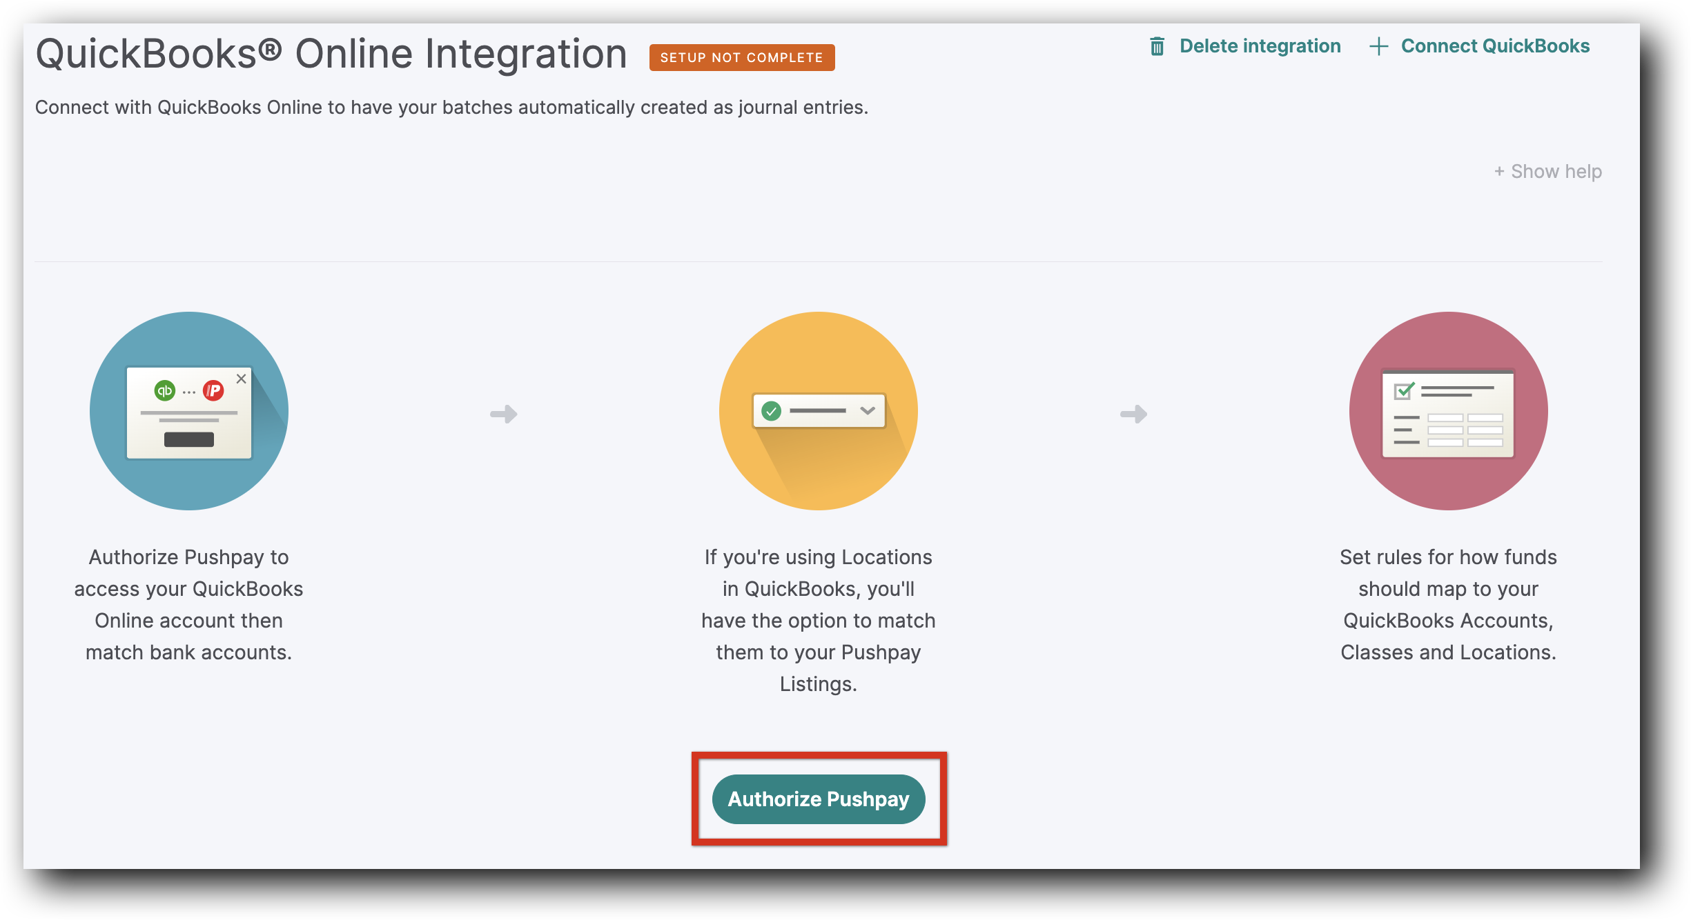The width and height of the screenshot is (1691, 920).
Task: Click the text 'Set rules for how funds'
Action: (x=1448, y=557)
